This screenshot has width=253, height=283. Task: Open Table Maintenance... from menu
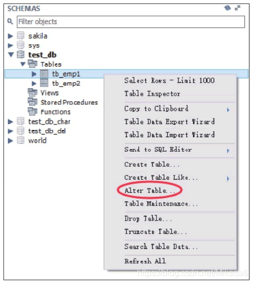pos(161,204)
